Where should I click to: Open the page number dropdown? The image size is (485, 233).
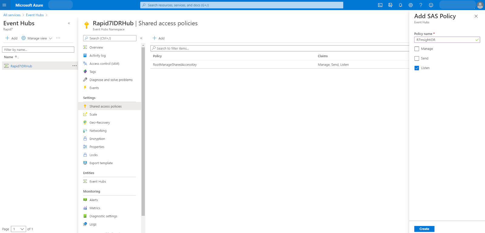[18, 229]
